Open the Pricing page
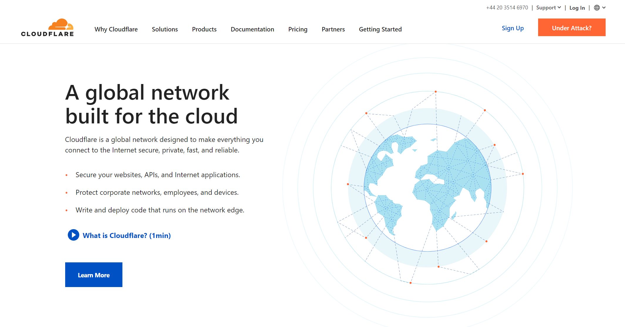Viewport: 625px width, 327px height. (298, 29)
